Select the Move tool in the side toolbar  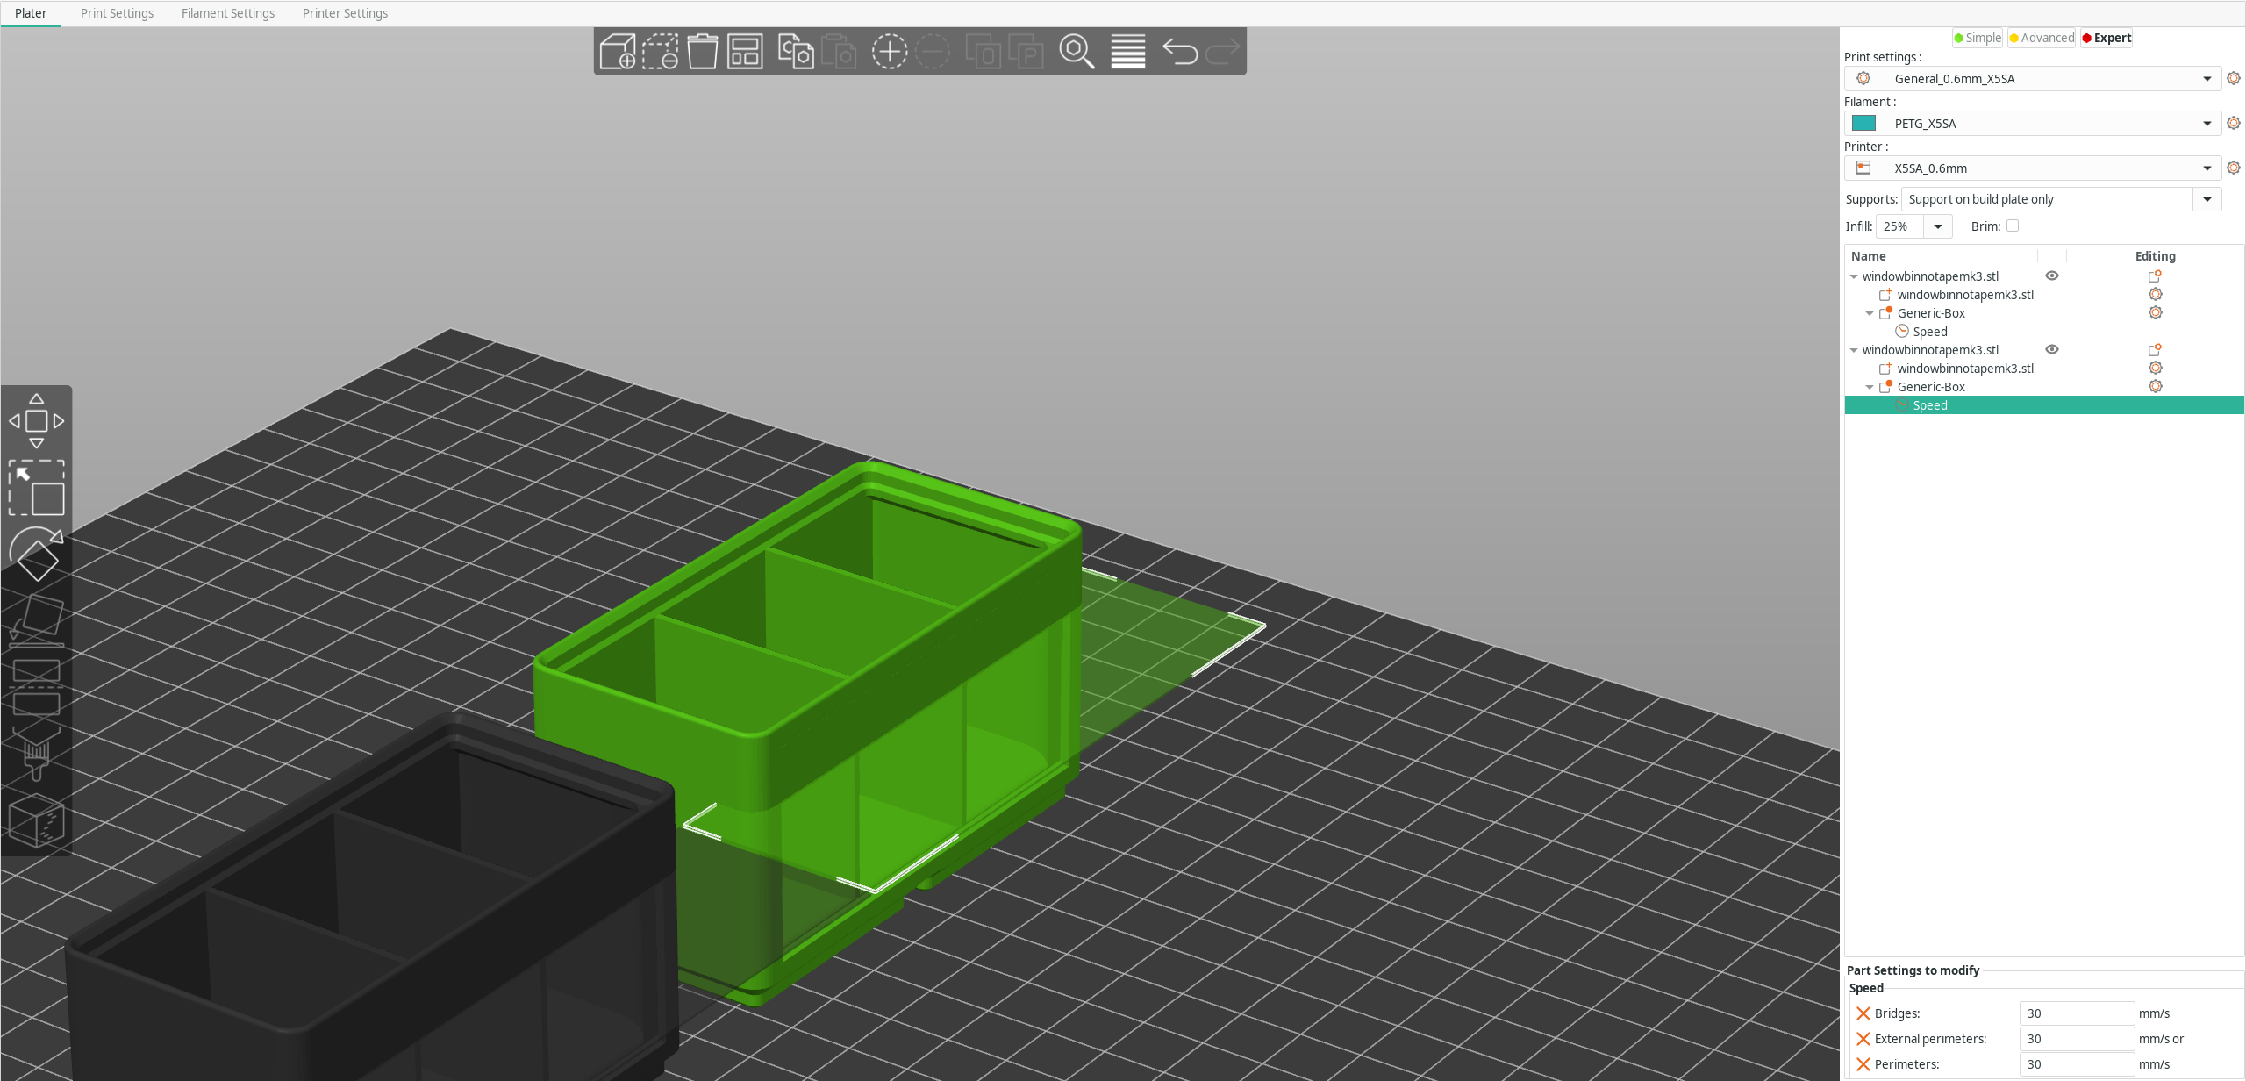[x=37, y=421]
